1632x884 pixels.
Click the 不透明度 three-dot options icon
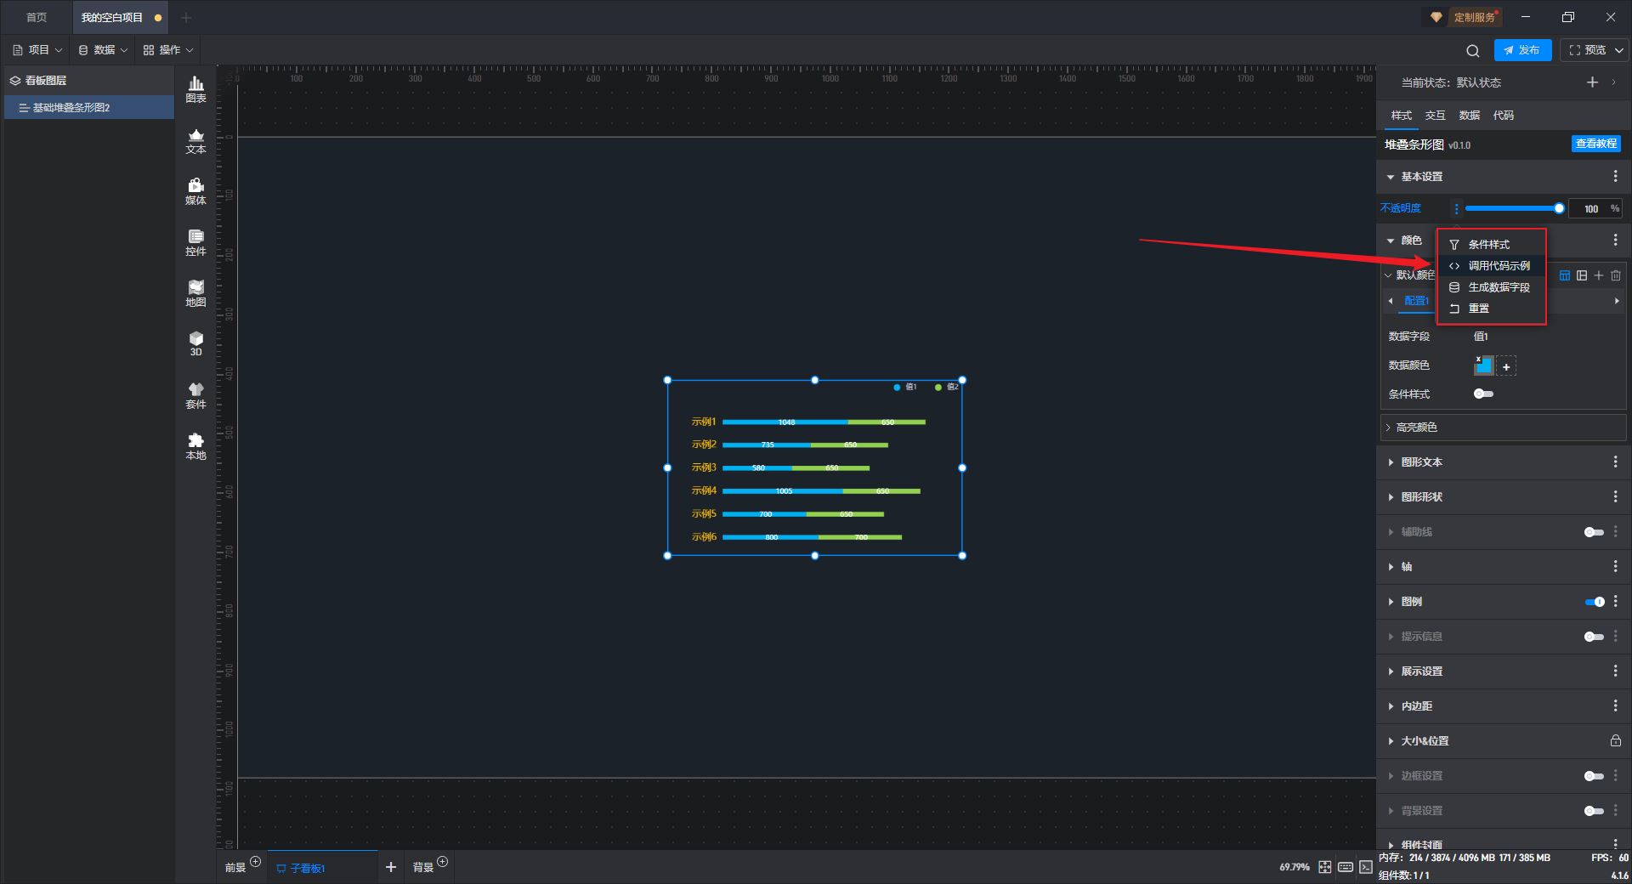point(1456,208)
